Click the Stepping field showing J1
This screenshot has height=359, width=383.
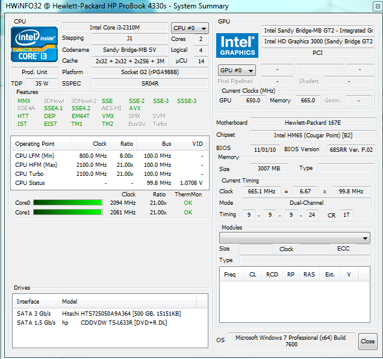click(x=129, y=39)
